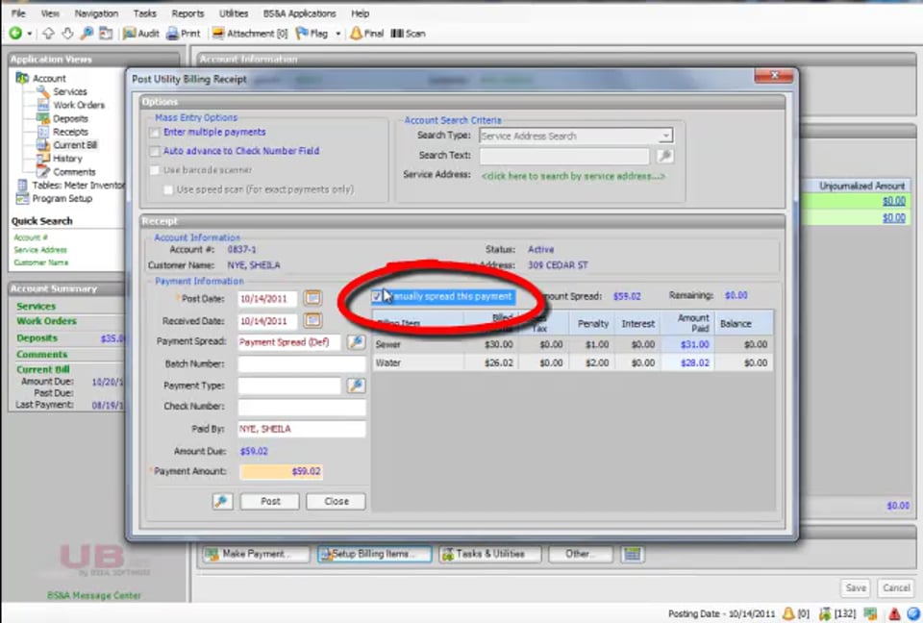The height and width of the screenshot is (623, 923).
Task: Click the search by service address link
Action: tap(573, 176)
